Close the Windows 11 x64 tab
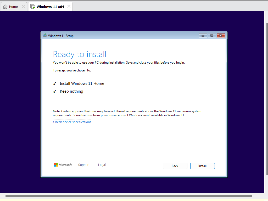 (x=69, y=7)
